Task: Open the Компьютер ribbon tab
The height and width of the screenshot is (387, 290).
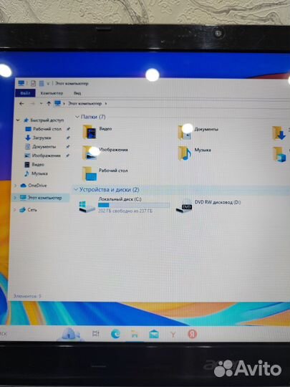Action: [x=52, y=93]
